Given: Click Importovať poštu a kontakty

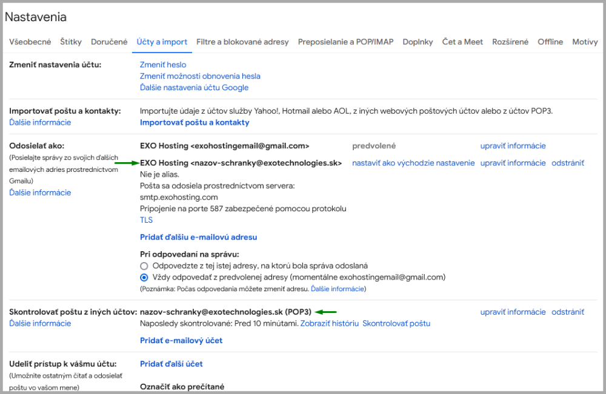Looking at the screenshot, I should pyautogui.click(x=195, y=122).
